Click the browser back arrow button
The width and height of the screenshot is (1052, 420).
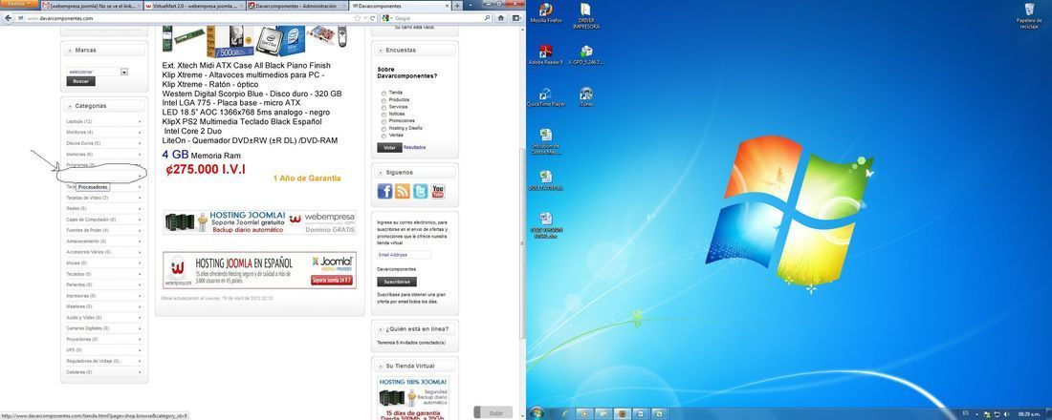(x=8, y=18)
